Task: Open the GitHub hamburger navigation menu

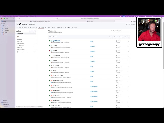Action: 17,24
